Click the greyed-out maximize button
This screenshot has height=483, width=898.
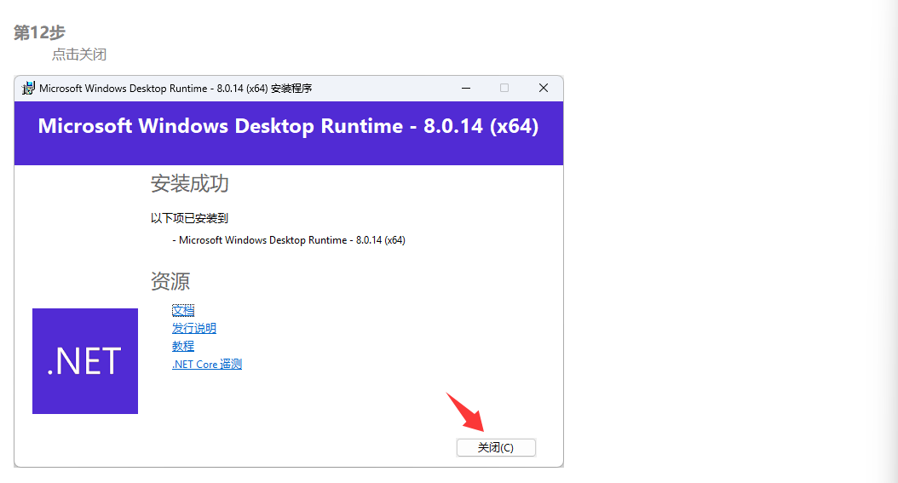504,88
